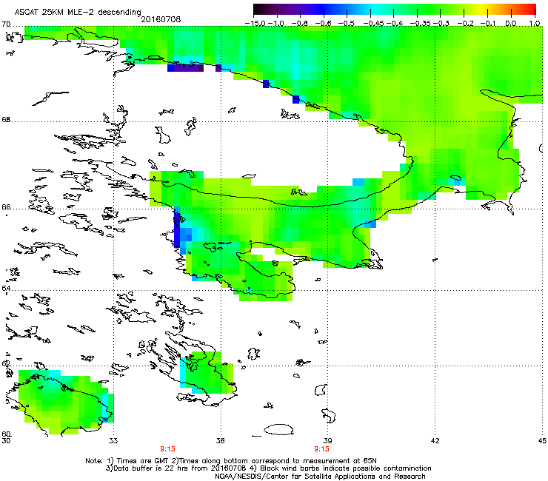This screenshot has height=481, width=548.
Task: Select the date label 20160708
Action: pyautogui.click(x=161, y=19)
